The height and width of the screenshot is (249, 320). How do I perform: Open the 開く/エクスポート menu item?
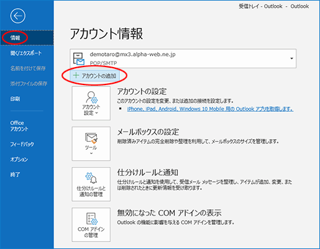(26, 53)
